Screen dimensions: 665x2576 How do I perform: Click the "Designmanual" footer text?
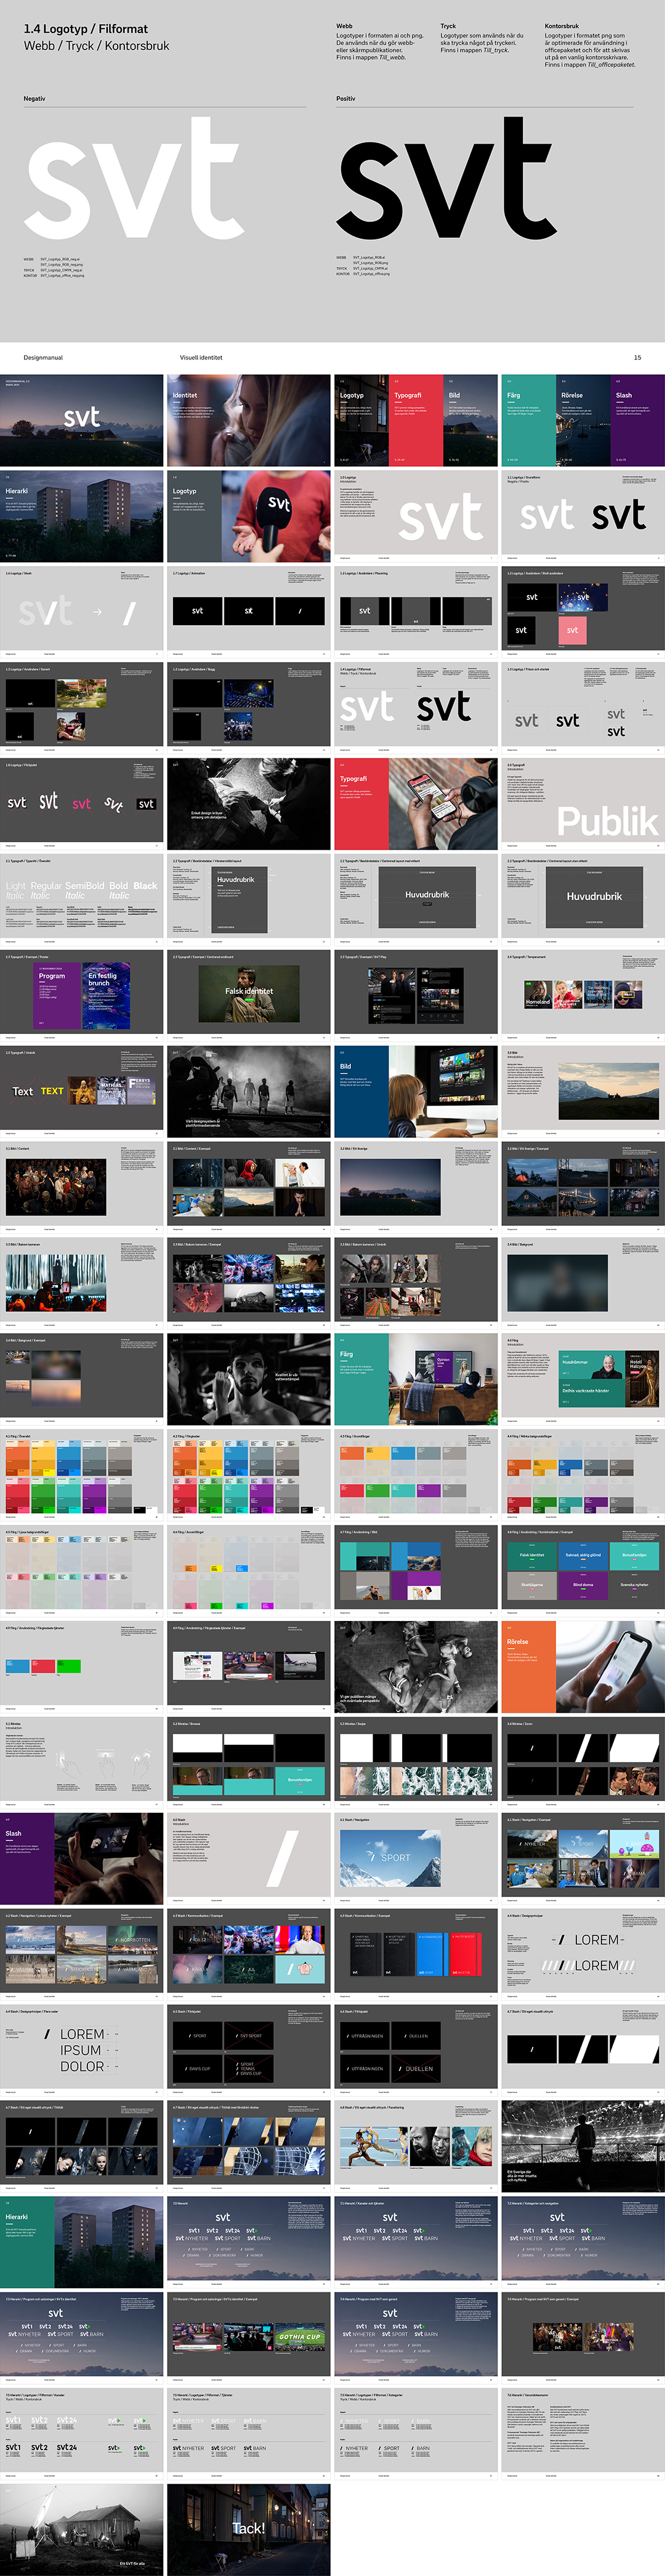click(43, 357)
